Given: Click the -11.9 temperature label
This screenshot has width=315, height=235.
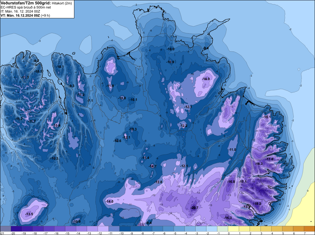Looking at the screenshot, I should tap(110, 86).
